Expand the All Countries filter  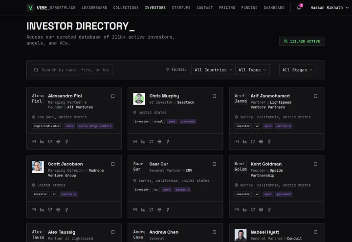click(213, 70)
